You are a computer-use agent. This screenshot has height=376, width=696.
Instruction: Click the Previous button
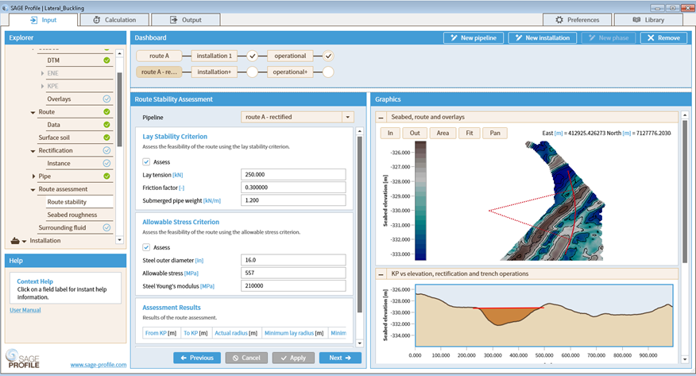pyautogui.click(x=196, y=358)
